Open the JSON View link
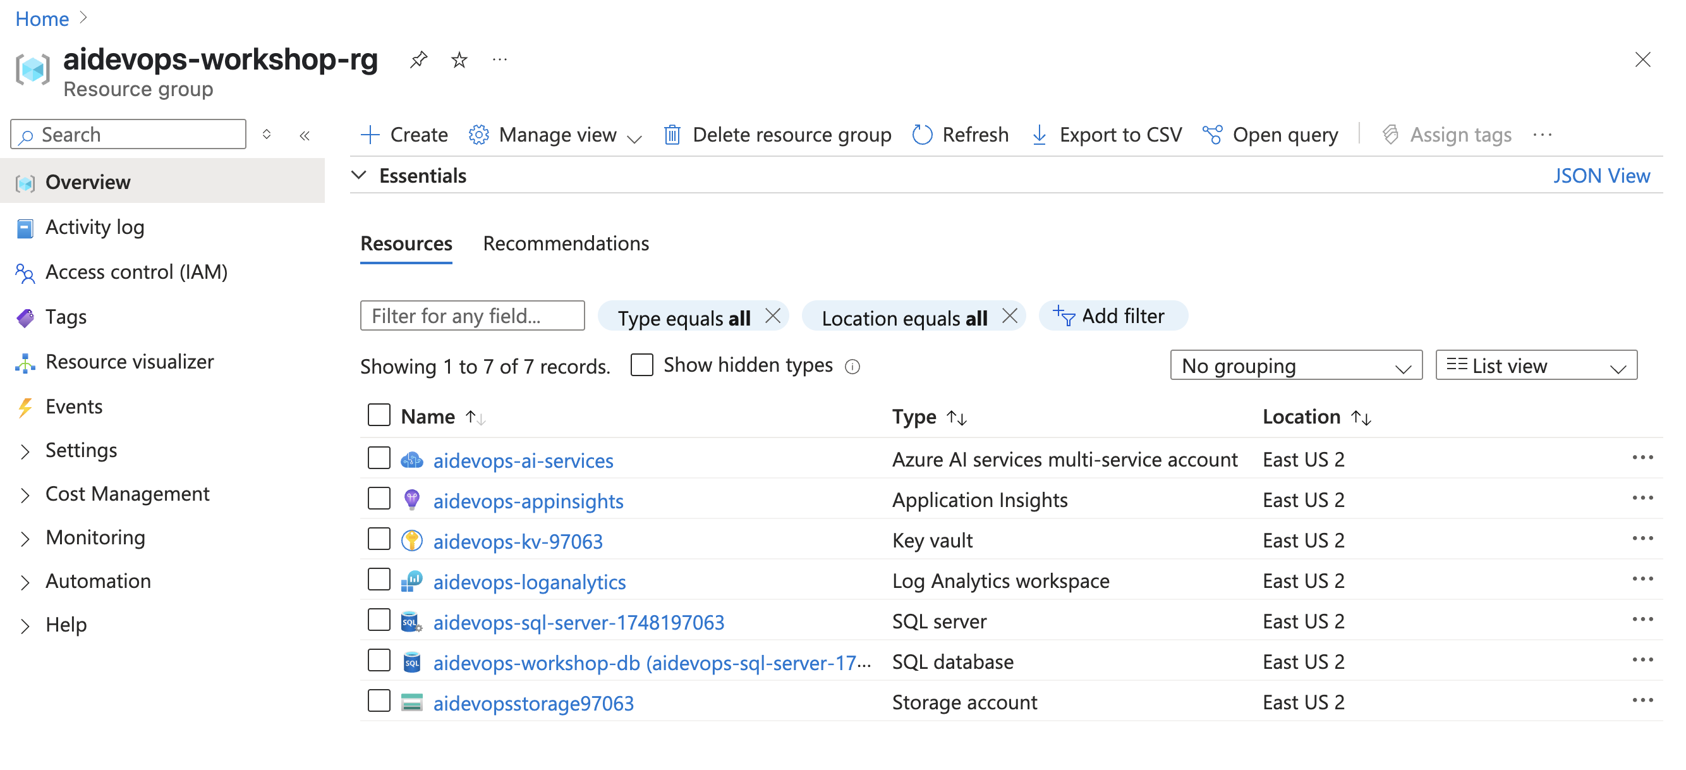This screenshot has width=1686, height=770. coord(1601,176)
